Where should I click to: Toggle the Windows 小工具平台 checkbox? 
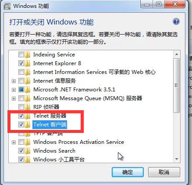(x=21, y=159)
